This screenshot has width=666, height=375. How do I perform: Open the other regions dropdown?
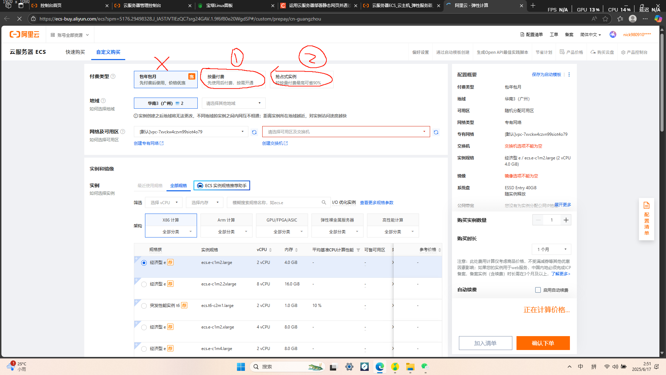(234, 103)
